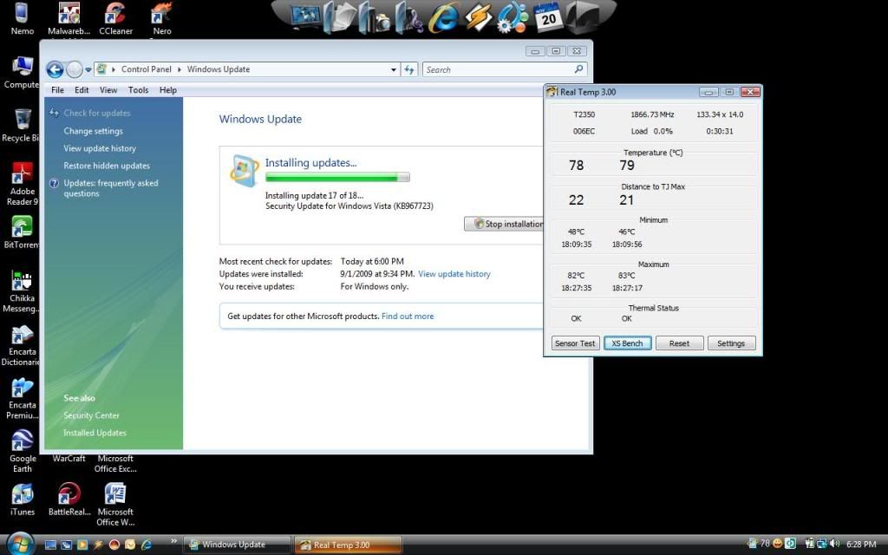Viewport: 888px width, 555px height.
Task: Click the search magnifier icon
Action: pos(578,69)
